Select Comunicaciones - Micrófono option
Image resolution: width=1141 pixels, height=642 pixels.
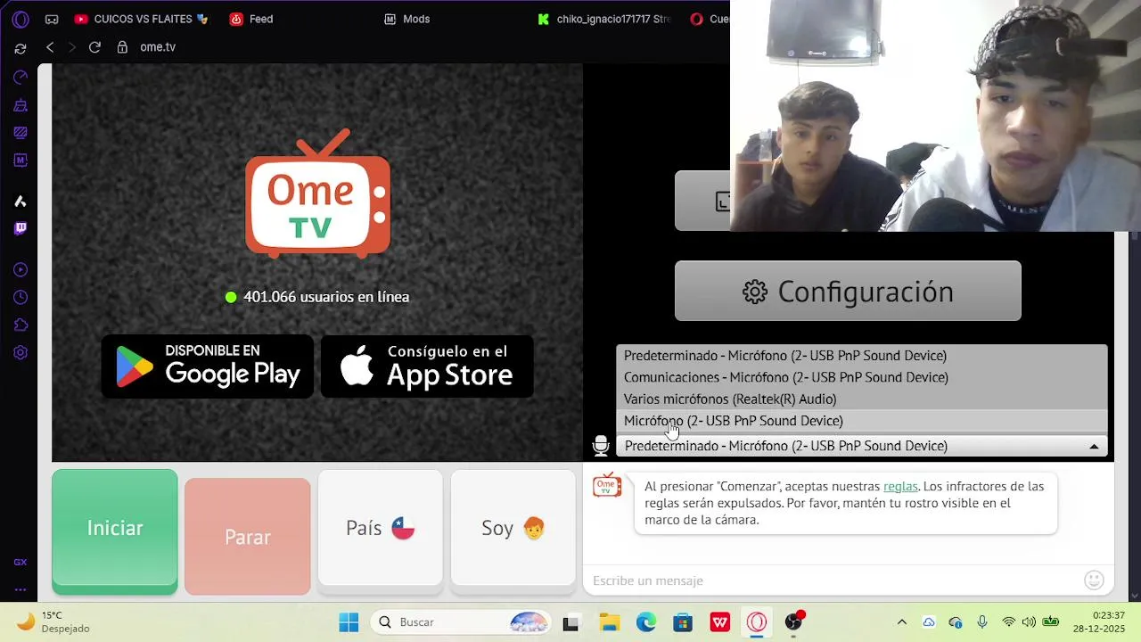[861, 377]
